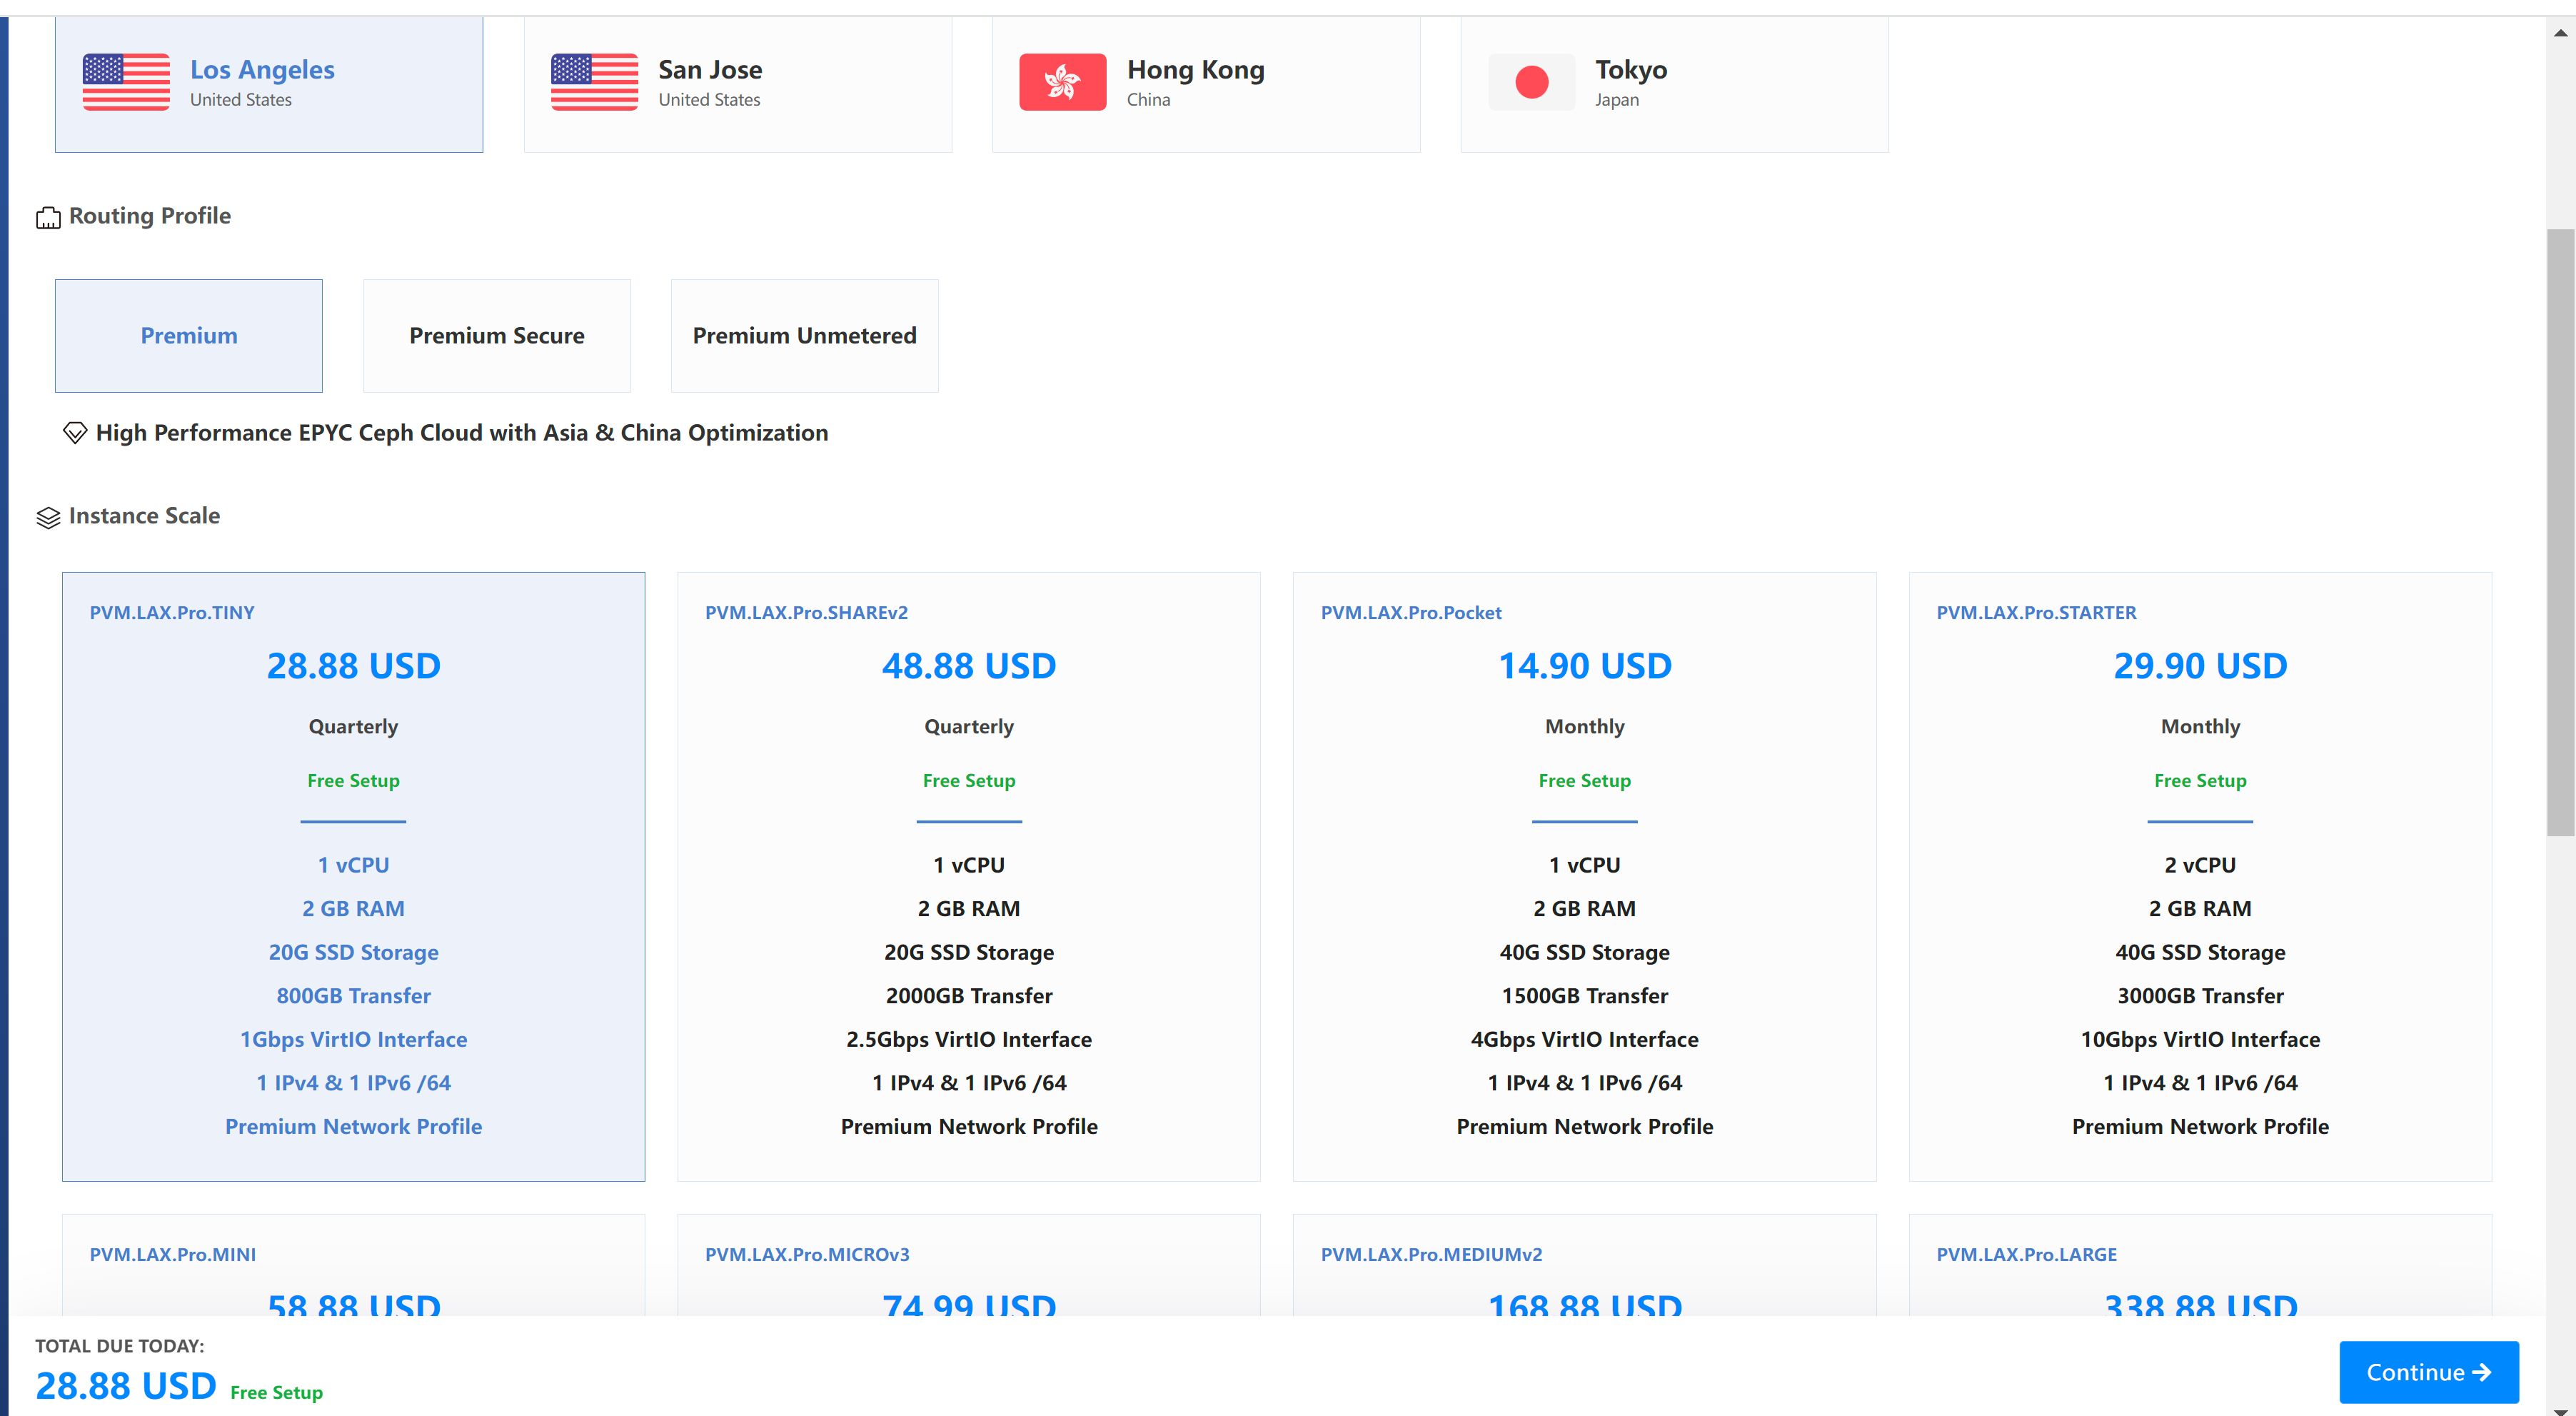Screen dimensions: 2576x1416
Task: Select the Premium Unmetered routing profile
Action: coord(804,336)
